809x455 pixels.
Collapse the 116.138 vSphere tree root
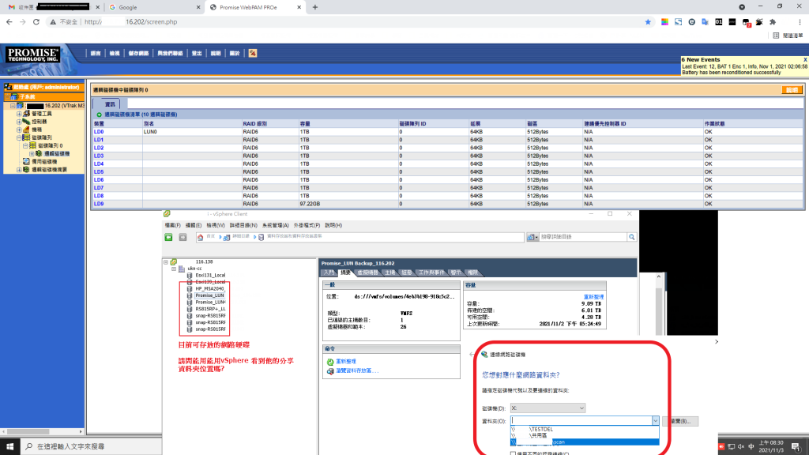tap(166, 262)
